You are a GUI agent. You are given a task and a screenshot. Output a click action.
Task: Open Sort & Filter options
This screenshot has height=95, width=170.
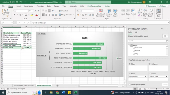click(145, 13)
